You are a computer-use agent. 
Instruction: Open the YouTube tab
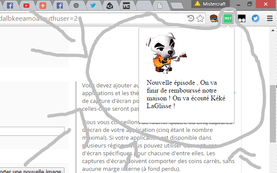(x=26, y=6)
